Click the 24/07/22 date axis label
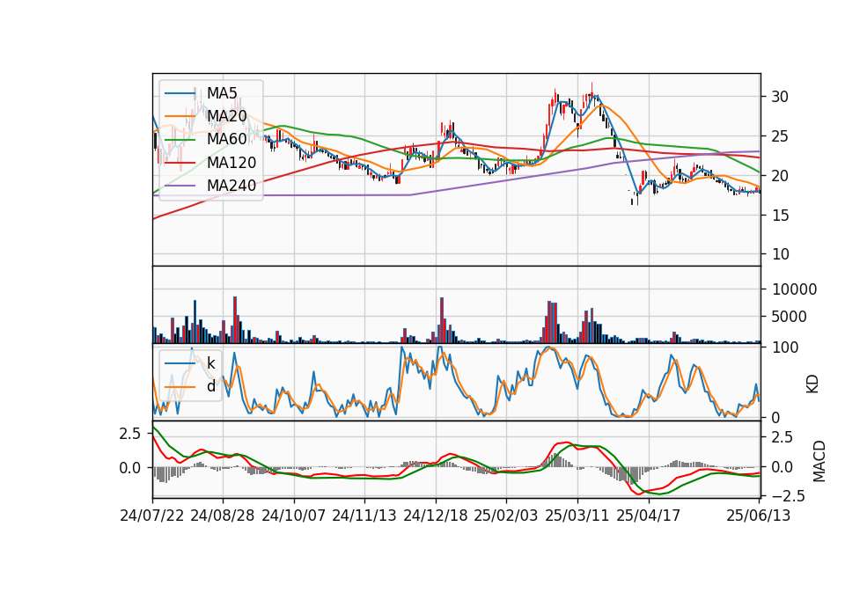 [152, 516]
